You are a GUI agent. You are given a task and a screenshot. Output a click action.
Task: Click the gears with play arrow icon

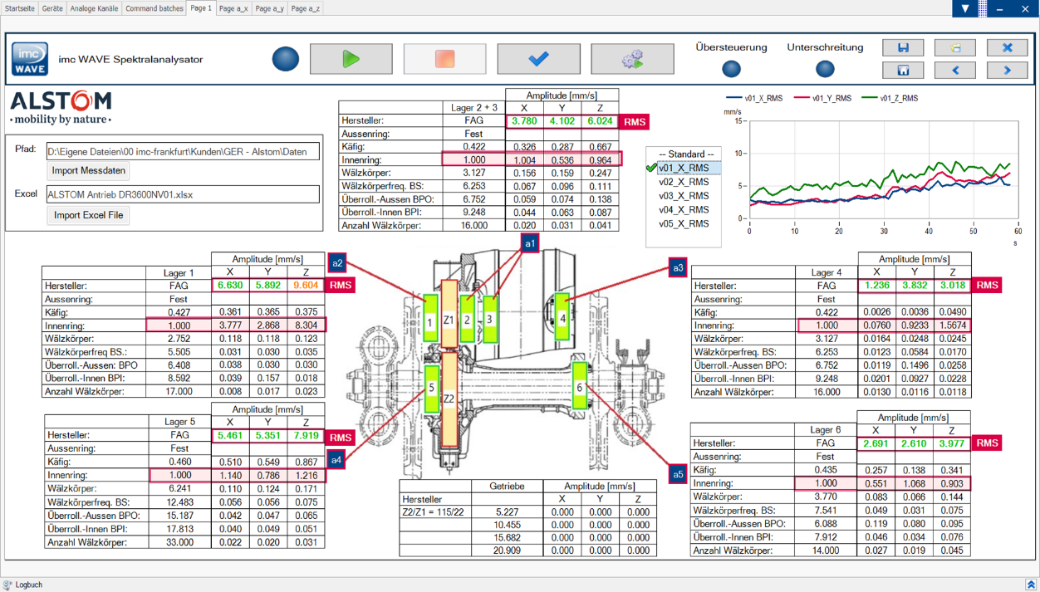tap(632, 59)
